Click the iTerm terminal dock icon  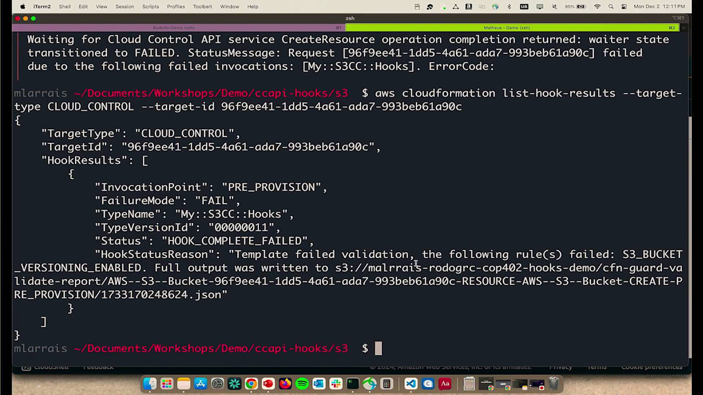[x=353, y=384]
